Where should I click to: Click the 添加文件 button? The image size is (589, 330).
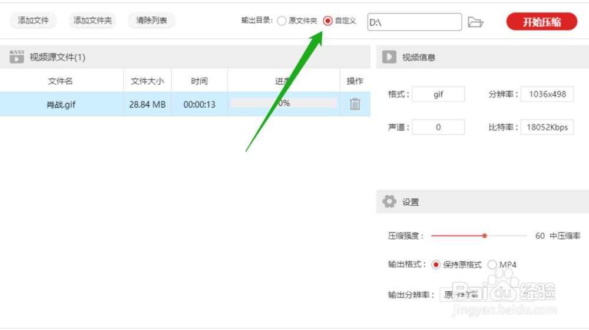tap(33, 21)
